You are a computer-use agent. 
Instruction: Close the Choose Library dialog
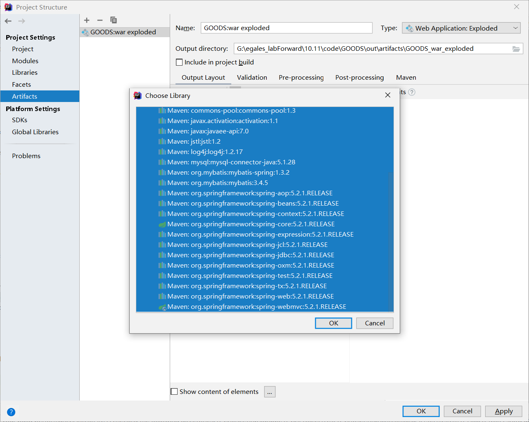click(388, 95)
